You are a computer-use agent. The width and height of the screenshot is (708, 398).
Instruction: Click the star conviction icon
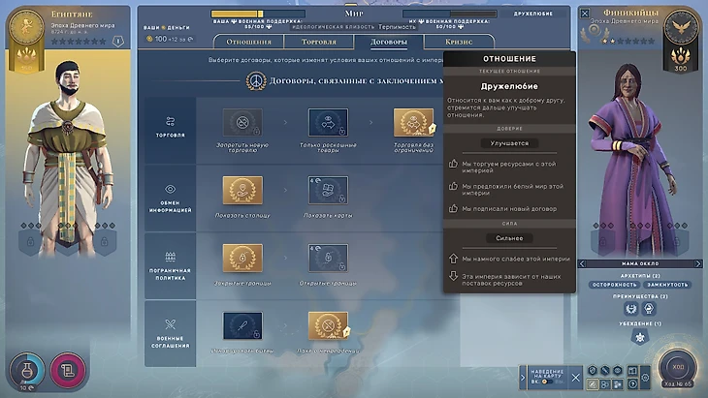click(640, 337)
